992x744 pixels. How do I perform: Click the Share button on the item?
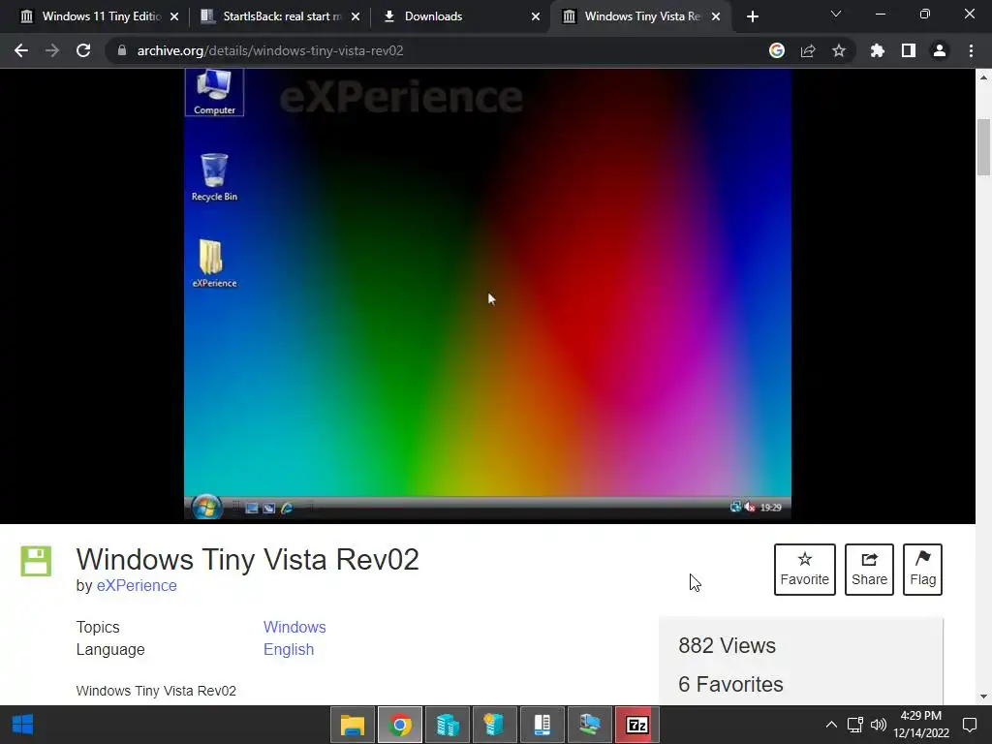869,570
